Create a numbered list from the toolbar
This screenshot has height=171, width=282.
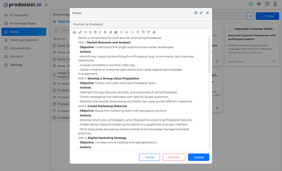(127, 32)
